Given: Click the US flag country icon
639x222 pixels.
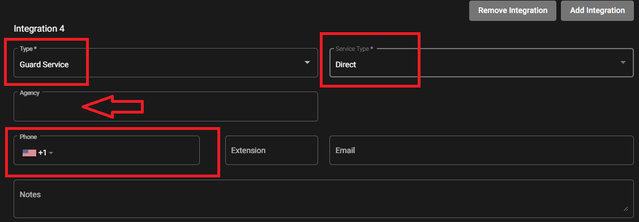Looking at the screenshot, I should click(29, 153).
